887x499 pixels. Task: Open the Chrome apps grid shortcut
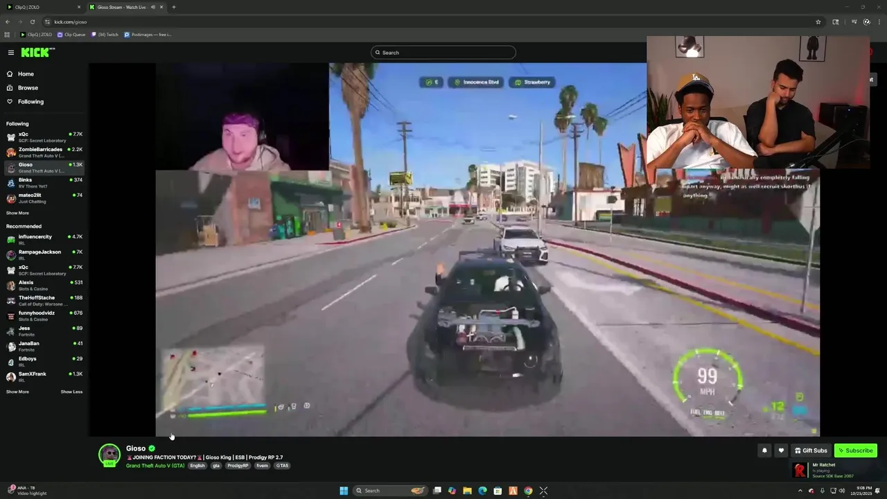[x=7, y=35]
